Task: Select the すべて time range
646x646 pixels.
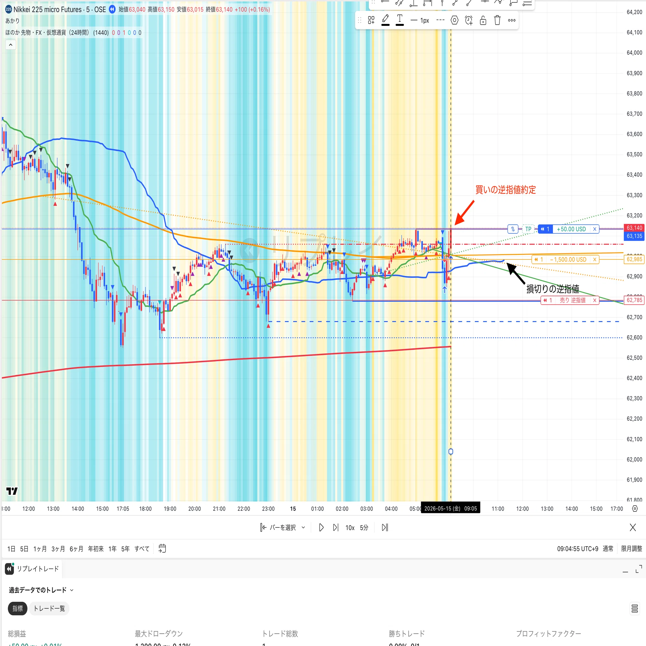Action: click(x=142, y=549)
